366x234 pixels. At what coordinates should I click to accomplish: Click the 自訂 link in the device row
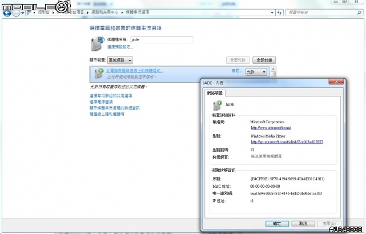click(x=237, y=71)
